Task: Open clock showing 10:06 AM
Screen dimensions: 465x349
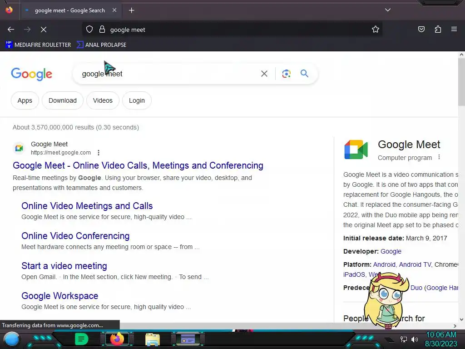Action: (x=441, y=339)
